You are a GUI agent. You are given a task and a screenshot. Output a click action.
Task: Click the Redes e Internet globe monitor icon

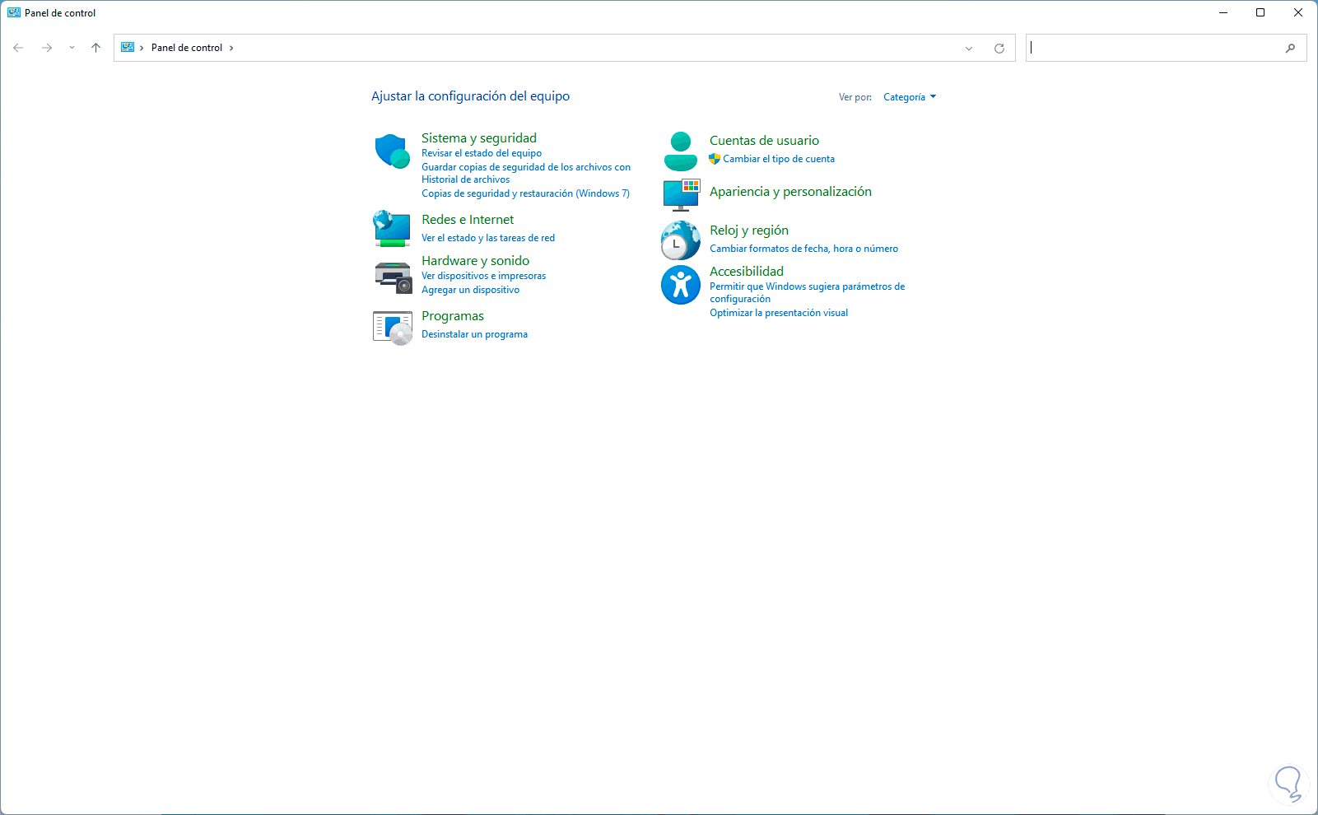pos(392,229)
